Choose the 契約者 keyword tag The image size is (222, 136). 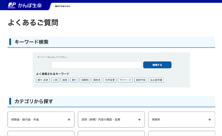pos(97,80)
